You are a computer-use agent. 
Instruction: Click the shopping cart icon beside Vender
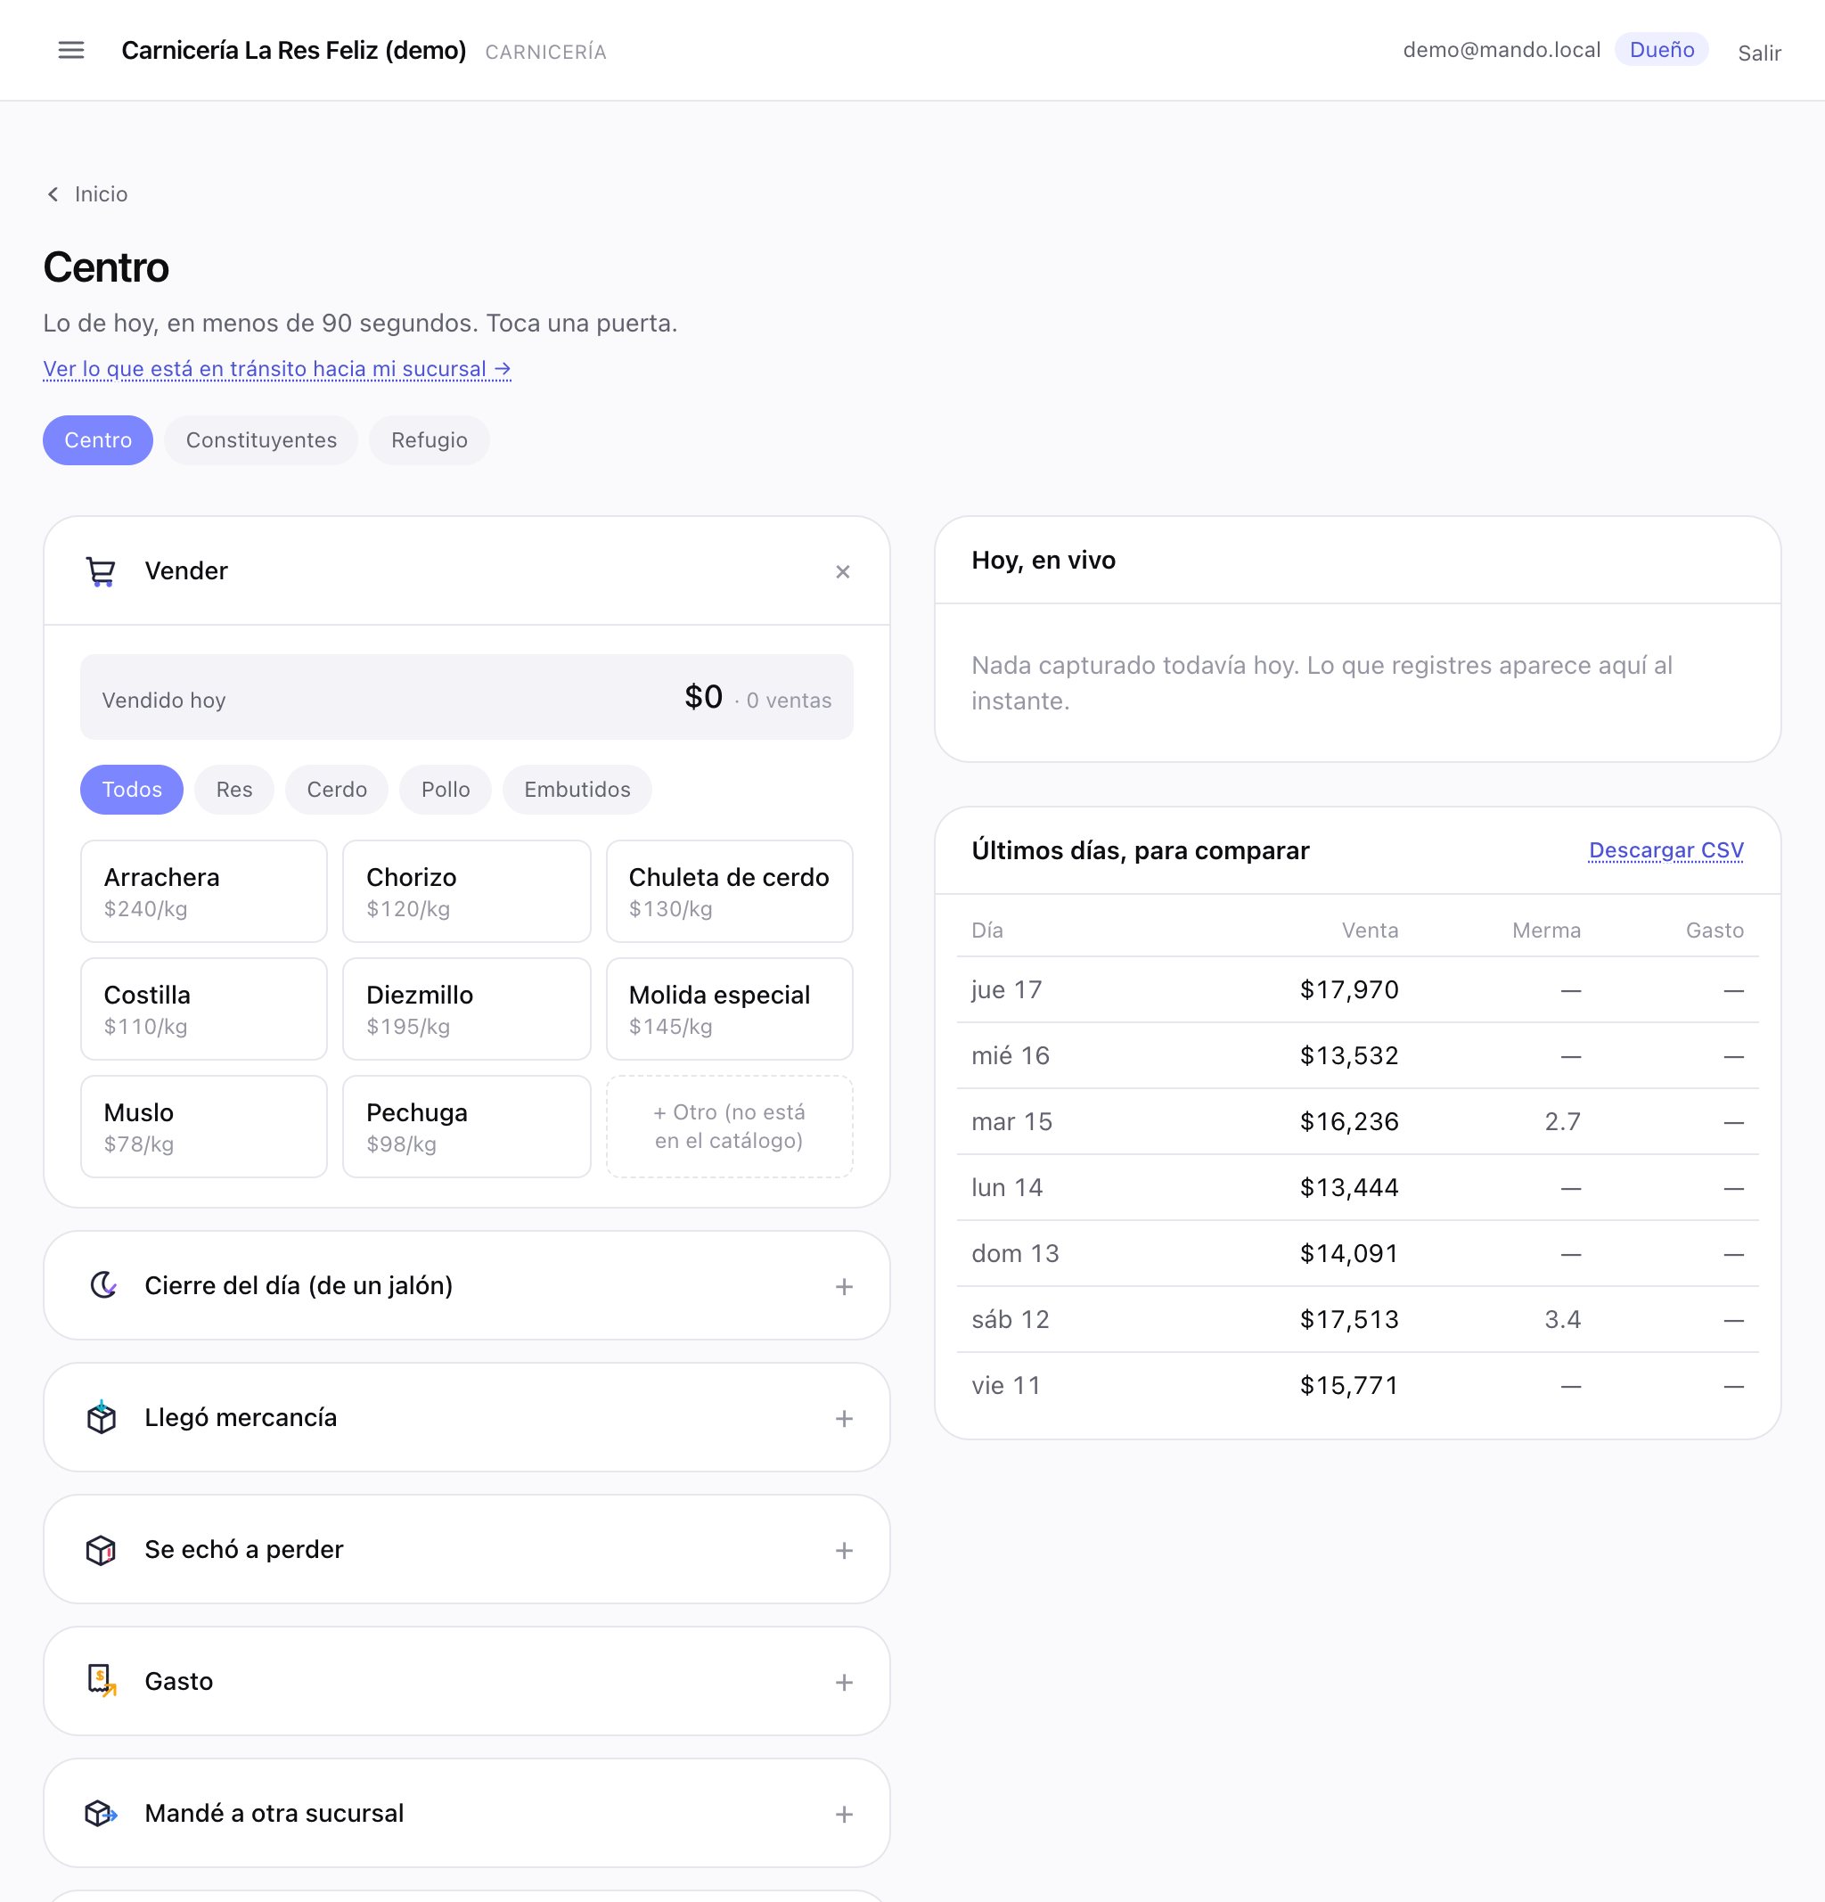(x=101, y=571)
